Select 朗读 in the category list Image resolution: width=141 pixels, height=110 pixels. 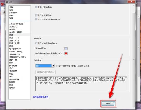[x=11, y=63]
